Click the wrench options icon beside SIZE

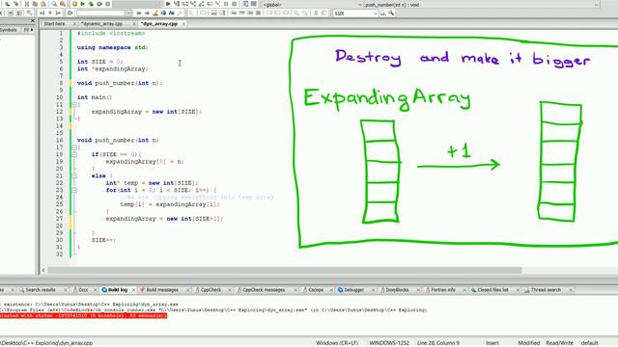coord(391,13)
